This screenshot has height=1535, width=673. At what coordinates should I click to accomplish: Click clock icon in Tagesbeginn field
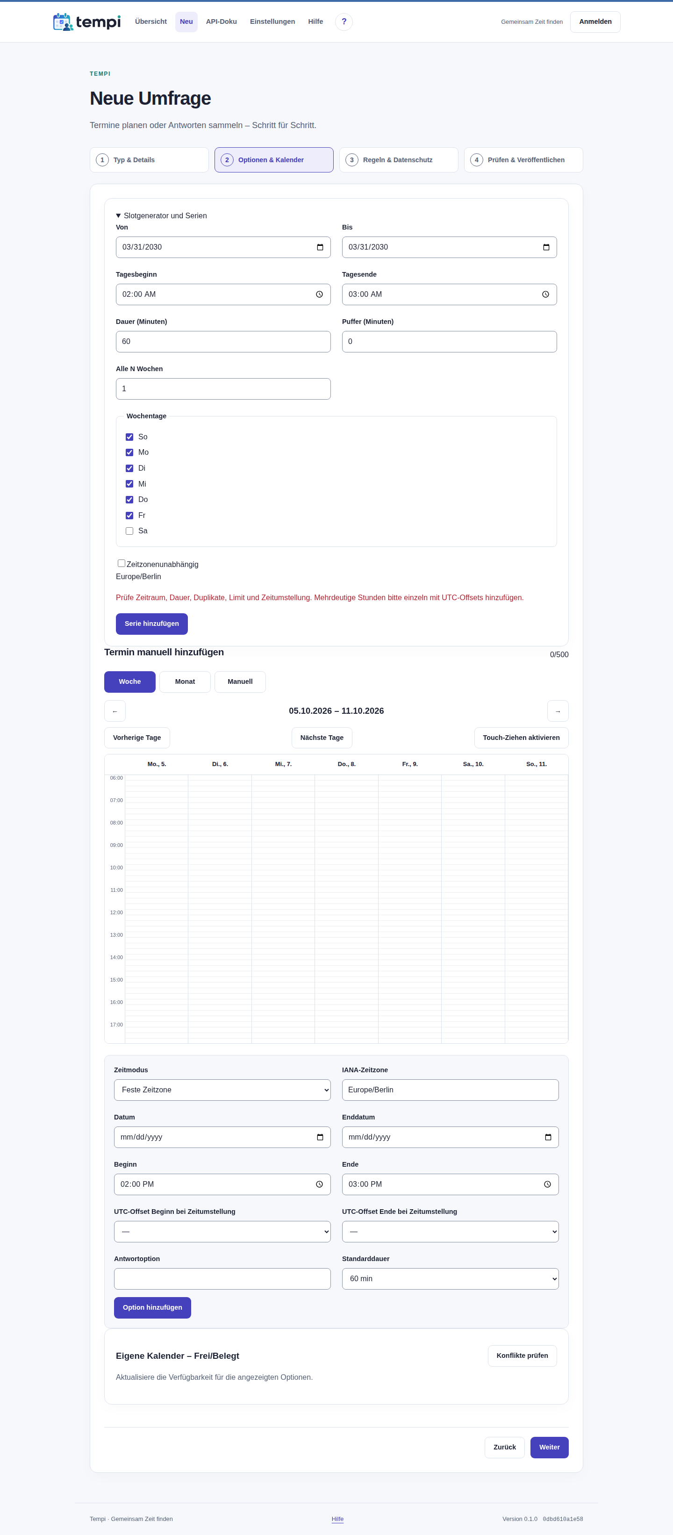319,294
